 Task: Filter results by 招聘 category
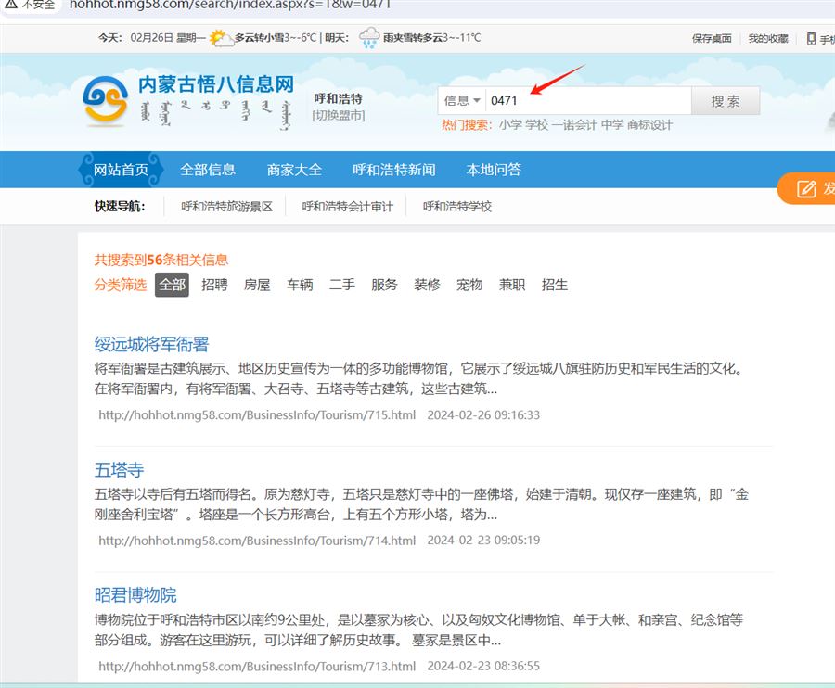click(x=214, y=285)
